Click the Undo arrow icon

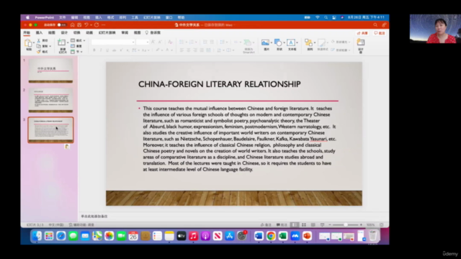(x=86, y=25)
